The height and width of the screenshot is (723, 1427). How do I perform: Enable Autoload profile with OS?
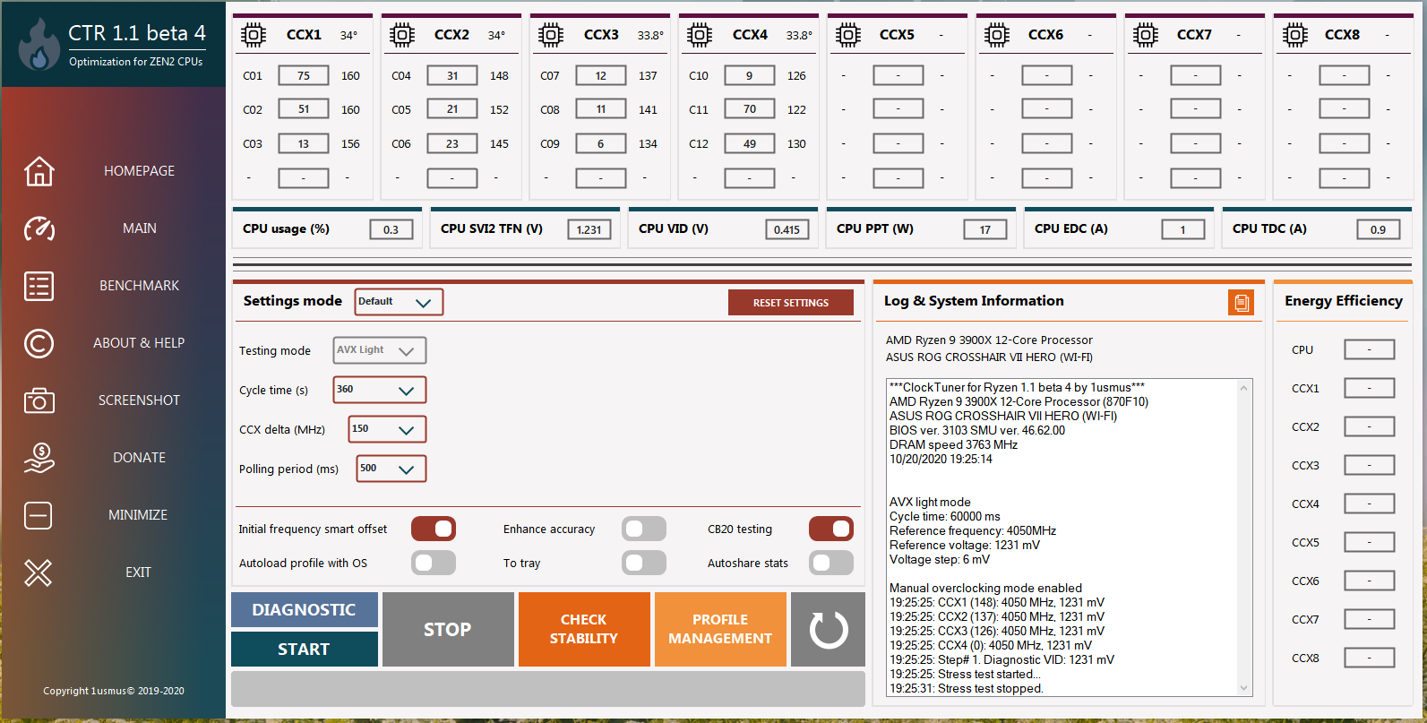click(434, 563)
